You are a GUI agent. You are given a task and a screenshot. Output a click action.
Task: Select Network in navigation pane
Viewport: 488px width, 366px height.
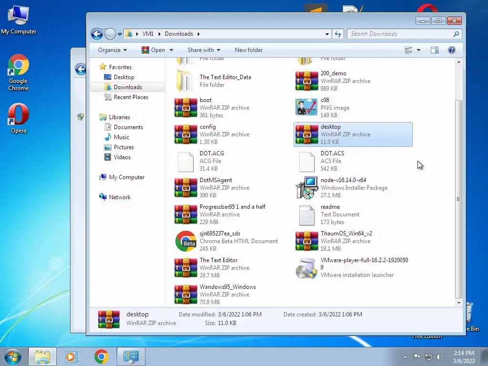click(x=120, y=197)
